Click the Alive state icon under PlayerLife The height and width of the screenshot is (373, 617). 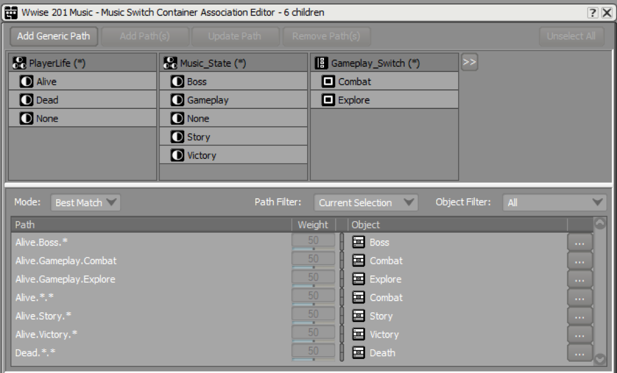(26, 81)
